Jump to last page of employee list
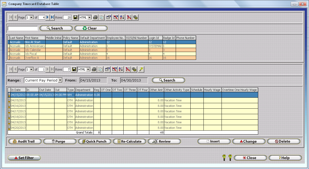Image resolution: width=309 pixels, height=169 pixels. pos(52,18)
